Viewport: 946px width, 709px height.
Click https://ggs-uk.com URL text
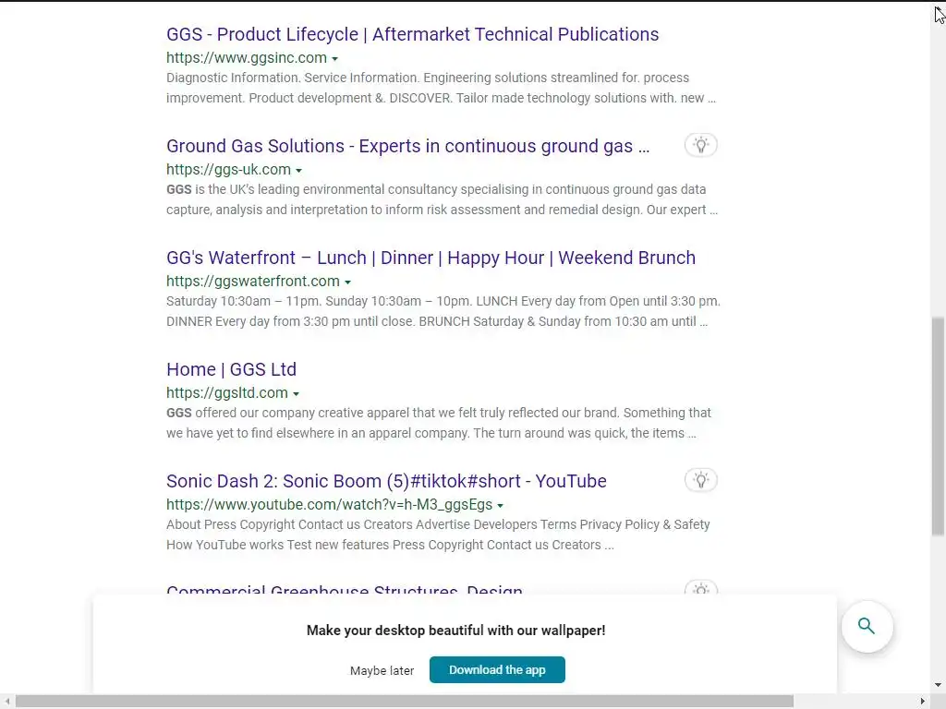(x=229, y=170)
